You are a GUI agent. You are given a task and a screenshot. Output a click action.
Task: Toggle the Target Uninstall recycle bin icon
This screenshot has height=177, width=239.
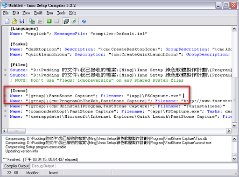point(74,21)
